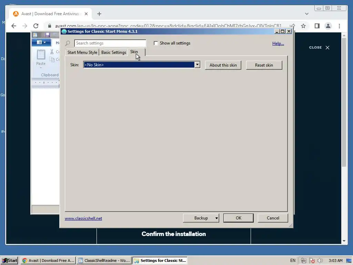The image size is (353, 265).
Task: Click the volume speaker tray icon
Action: pyautogui.click(x=320, y=261)
